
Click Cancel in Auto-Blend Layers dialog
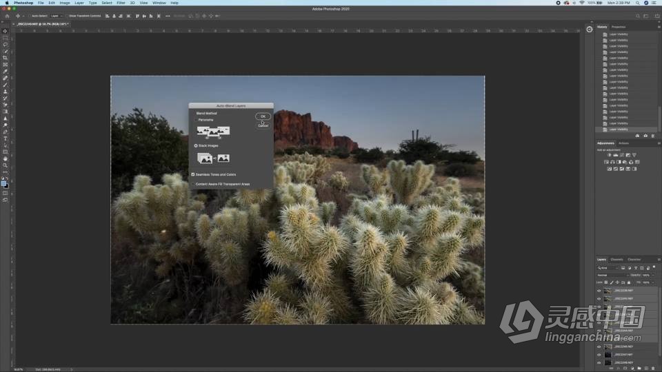pos(263,125)
